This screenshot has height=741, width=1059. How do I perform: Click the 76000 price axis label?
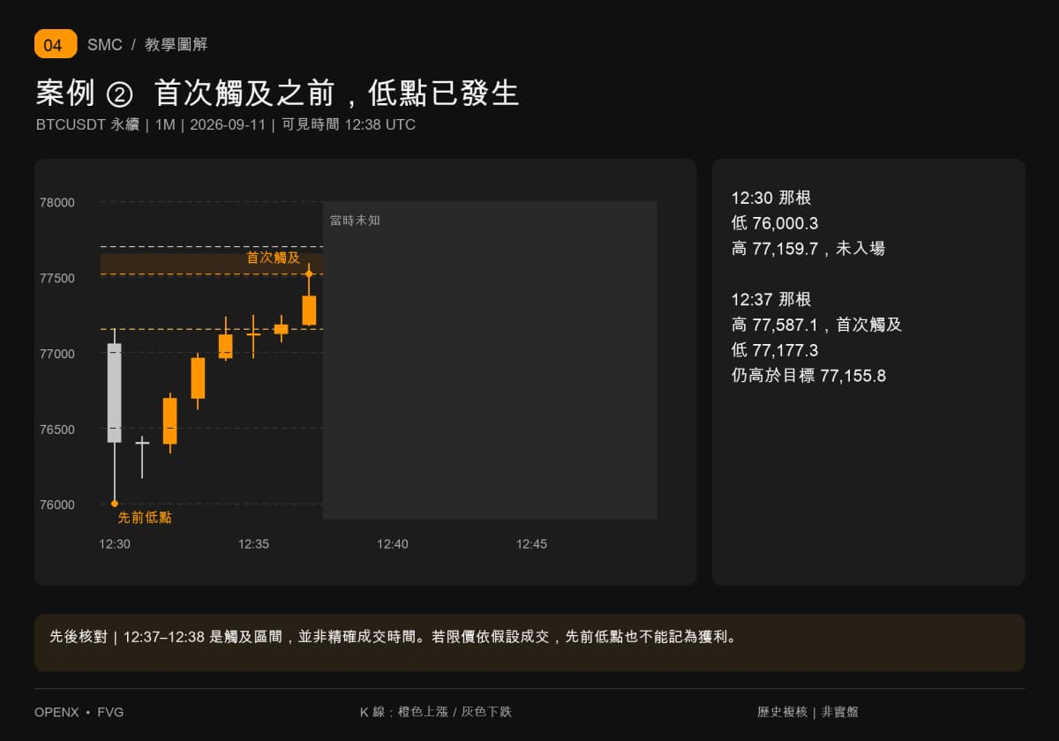[57, 505]
